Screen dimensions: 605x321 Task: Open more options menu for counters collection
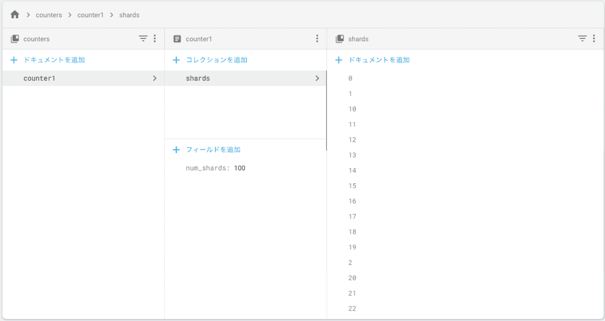[155, 38]
